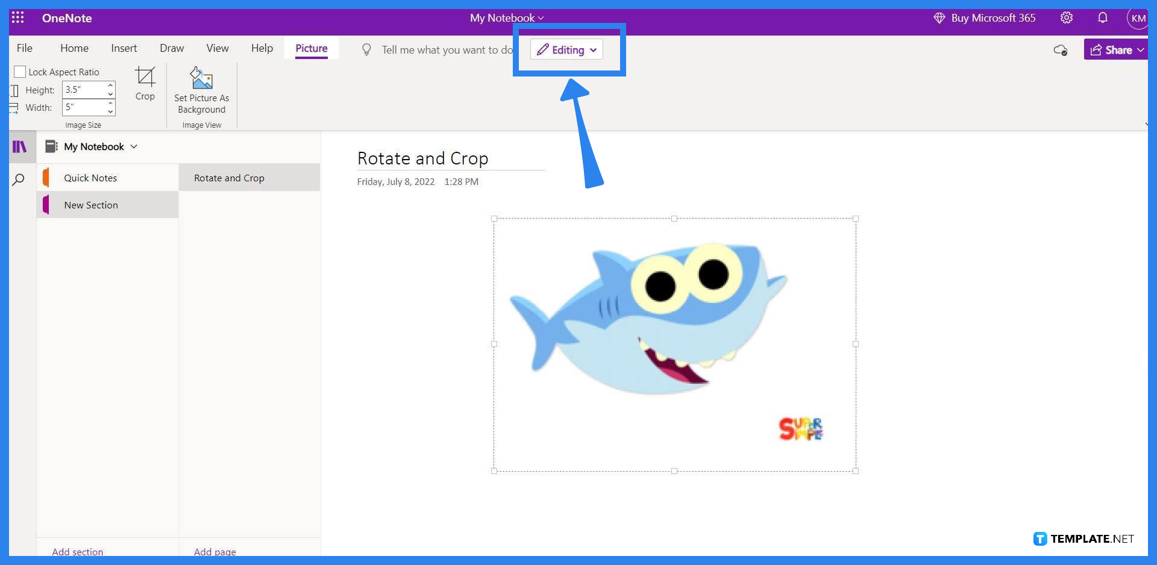This screenshot has height=565, width=1157.
Task: Open the notebooks pane icon
Action: pos(20,146)
